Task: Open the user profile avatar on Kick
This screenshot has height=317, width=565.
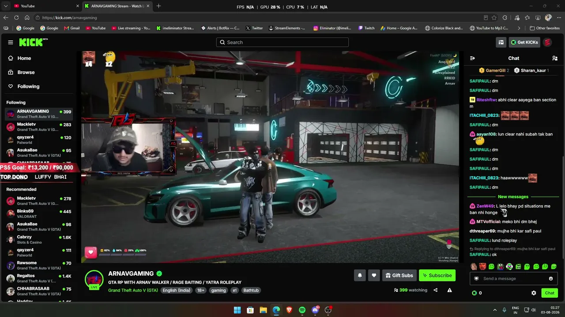Action: (547, 42)
